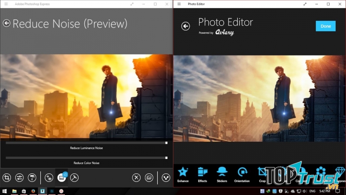Screen dimensions: 346x195
Task: Click the Photo Editor image canvas
Action: click(259, 98)
